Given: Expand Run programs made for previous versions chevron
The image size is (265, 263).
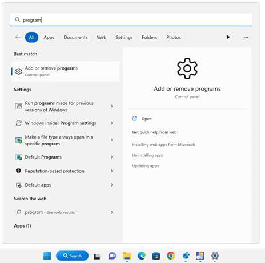Looking at the screenshot, I should 112,106.
